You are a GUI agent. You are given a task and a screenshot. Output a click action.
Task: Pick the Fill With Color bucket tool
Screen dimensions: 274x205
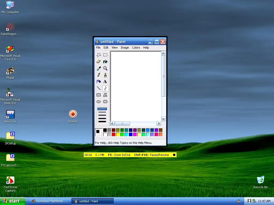pos(105,62)
